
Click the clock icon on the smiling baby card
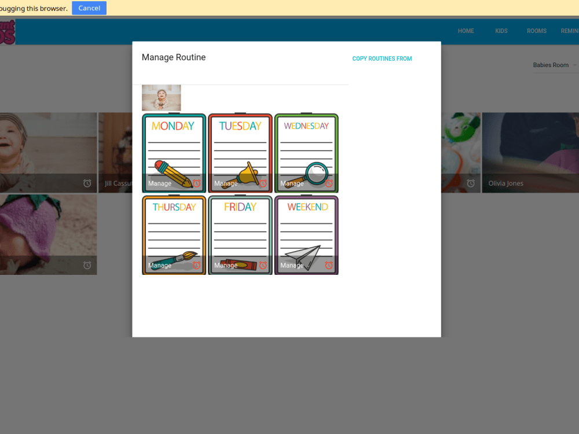(x=87, y=183)
